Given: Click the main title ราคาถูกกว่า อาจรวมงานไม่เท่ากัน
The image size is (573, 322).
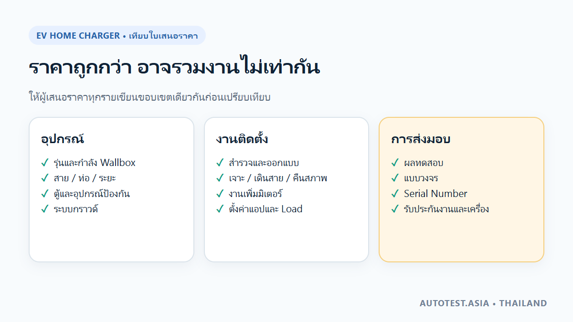Looking at the screenshot, I should click(x=174, y=68).
